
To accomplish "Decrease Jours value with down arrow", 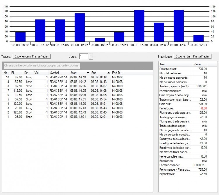I will [91, 58].
